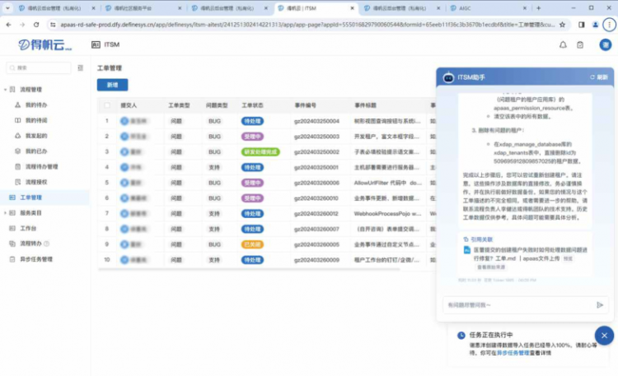This screenshot has height=376, width=618.
Task: Select 我的待办 in the sidebar
Action: pyautogui.click(x=35, y=105)
